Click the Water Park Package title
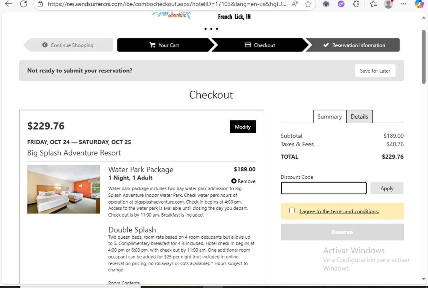The image size is (428, 288). tap(141, 170)
